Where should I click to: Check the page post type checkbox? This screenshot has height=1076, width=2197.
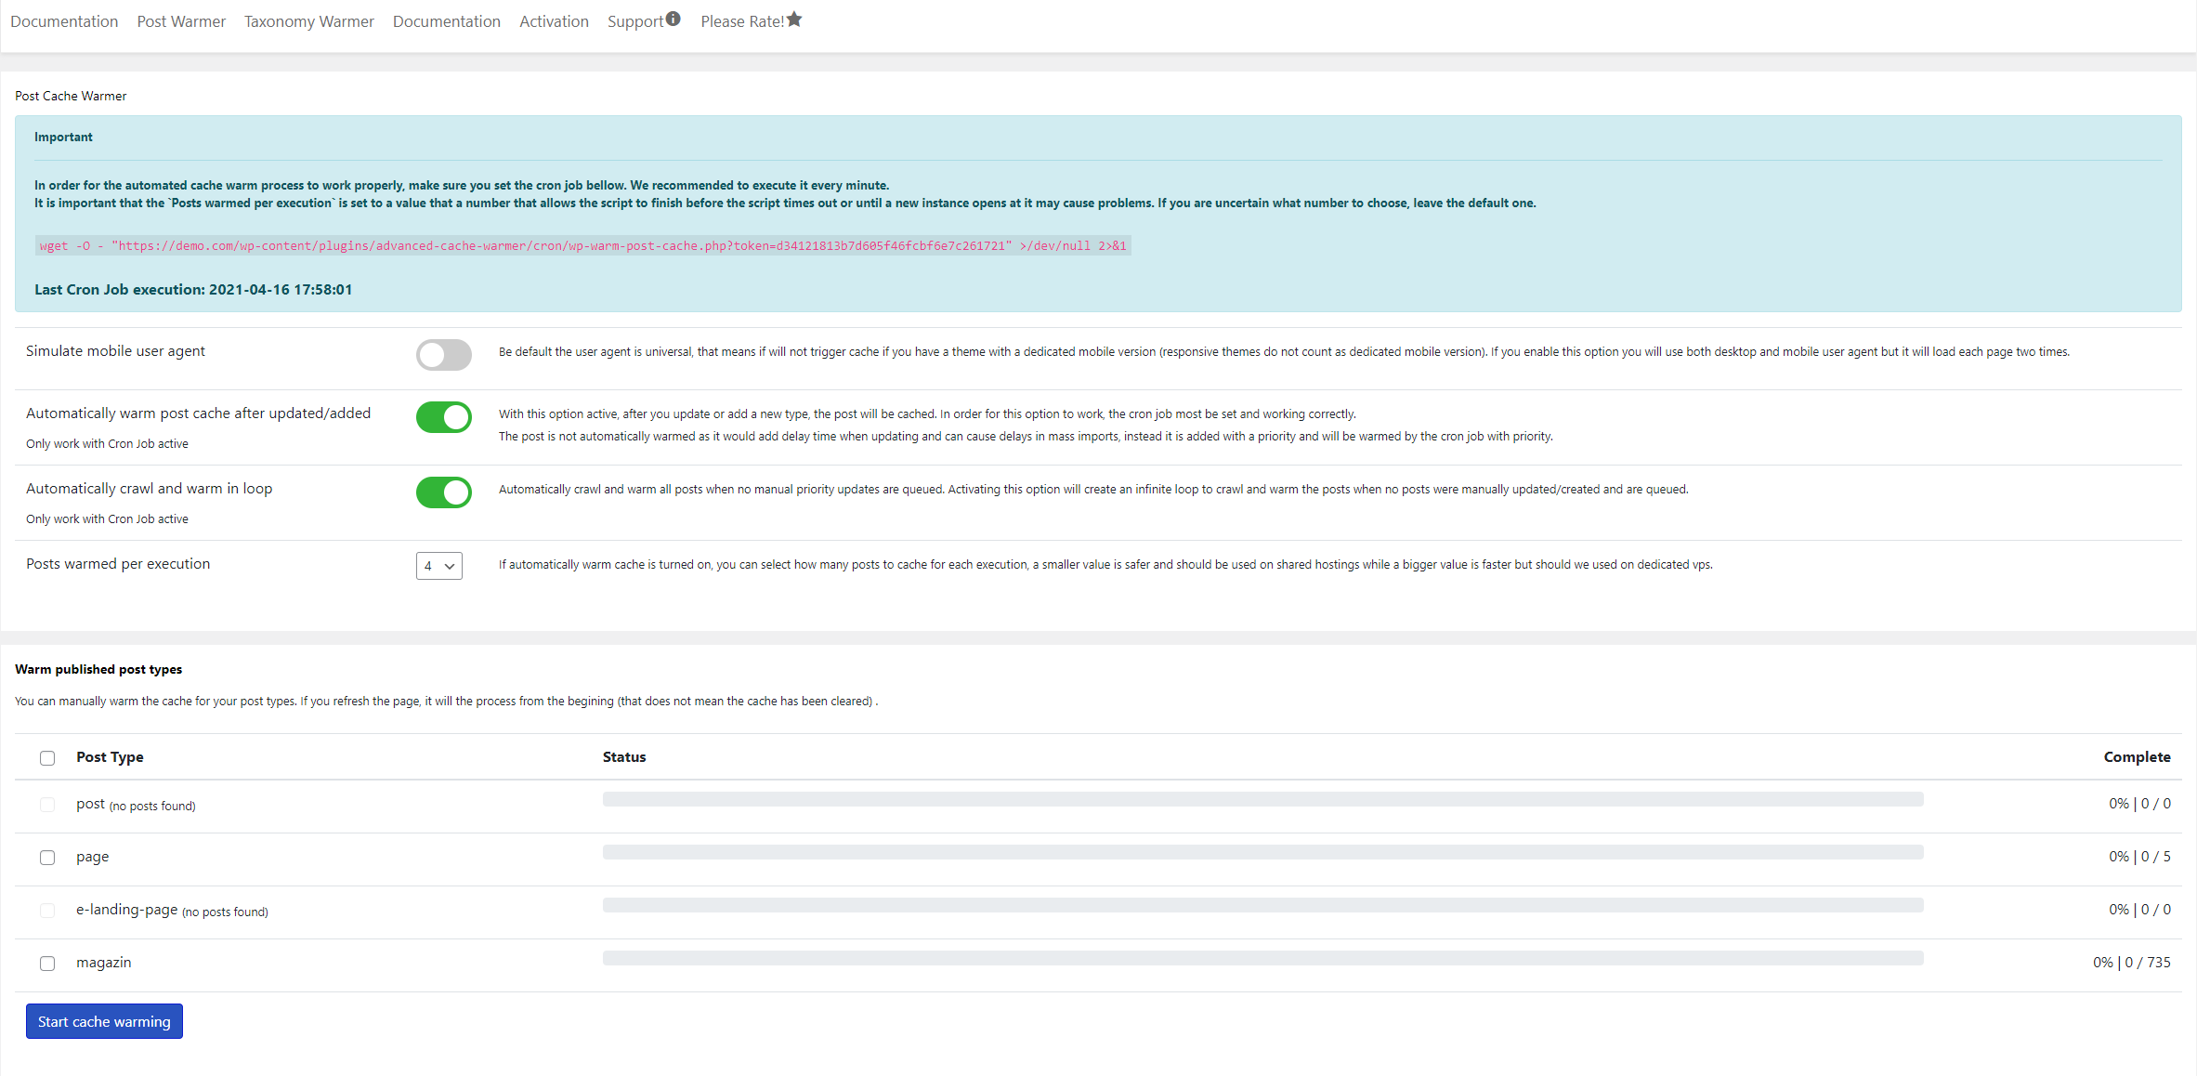tap(47, 858)
